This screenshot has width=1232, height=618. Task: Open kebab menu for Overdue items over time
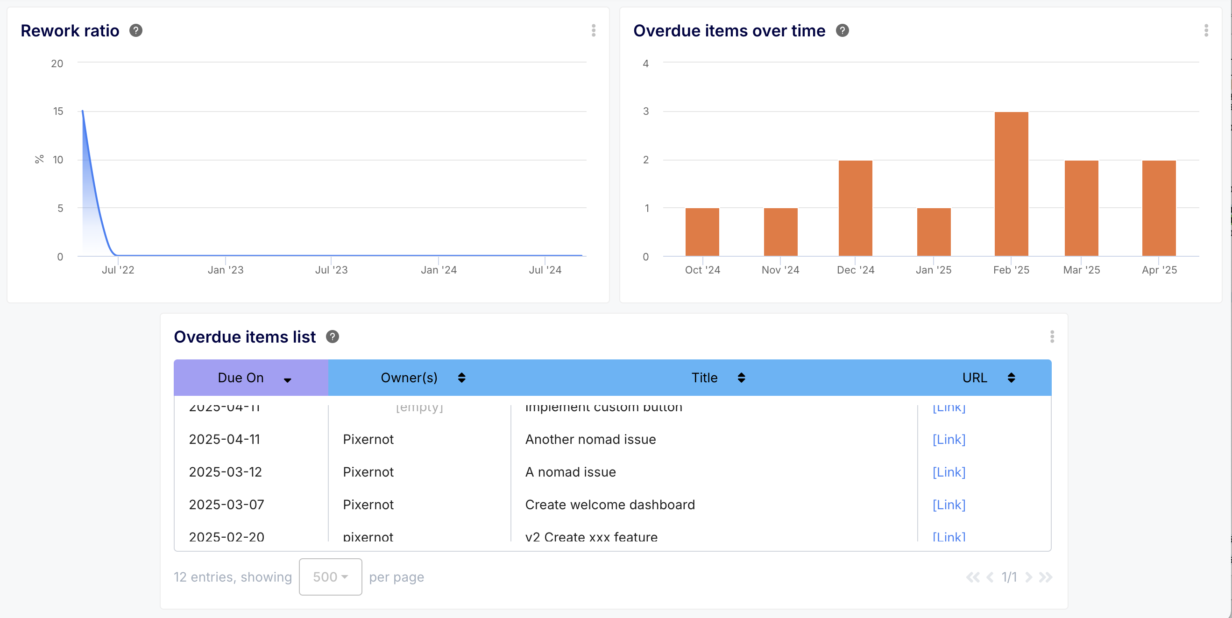click(1206, 31)
